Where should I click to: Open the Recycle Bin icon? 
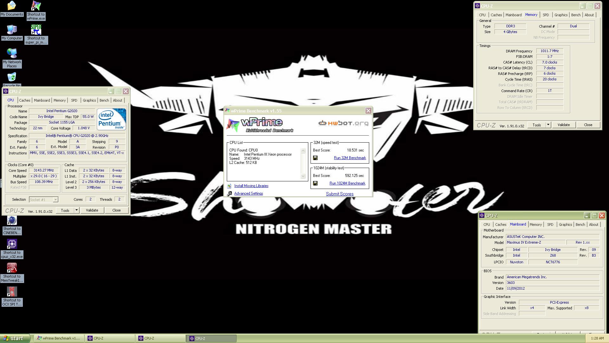[x=12, y=77]
